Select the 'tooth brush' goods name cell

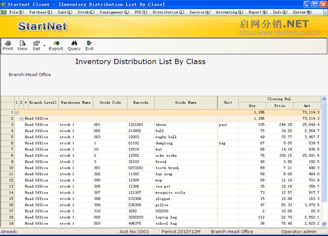pyautogui.click(x=186, y=168)
